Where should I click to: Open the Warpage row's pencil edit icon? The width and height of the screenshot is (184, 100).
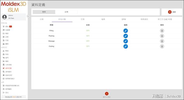(125, 41)
